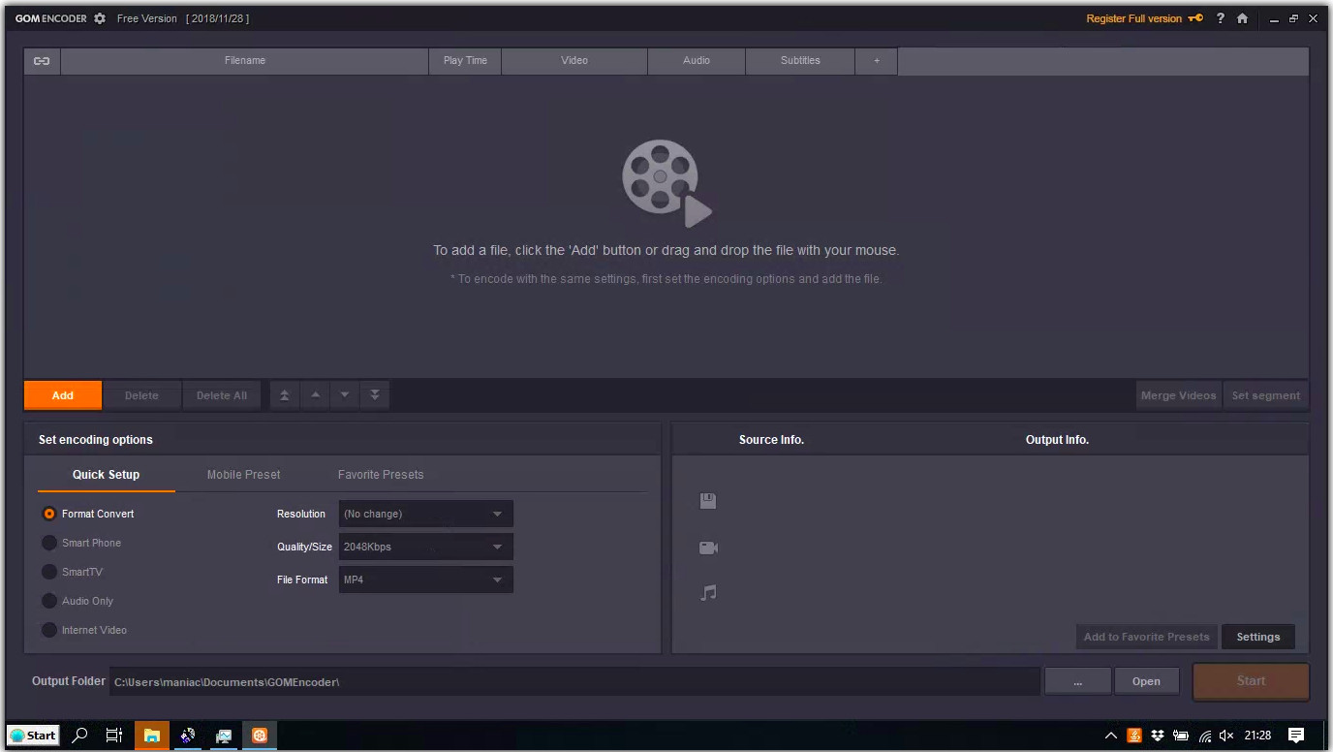Click the key icon beside Register

click(1196, 18)
